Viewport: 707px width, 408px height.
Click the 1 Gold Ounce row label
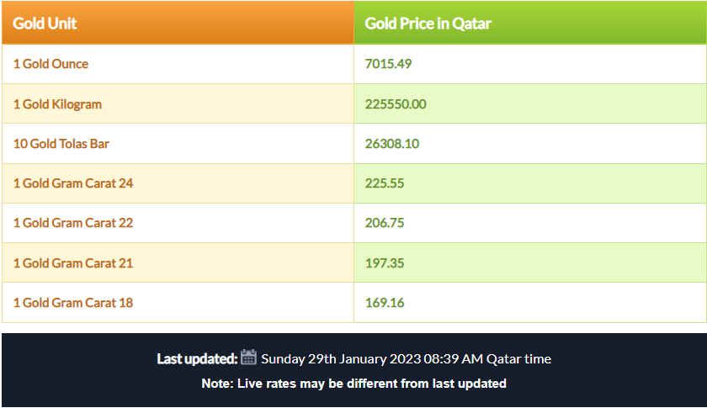pos(51,64)
